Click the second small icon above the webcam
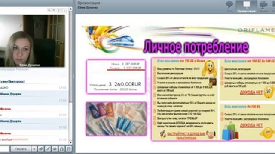 [x=54, y=10]
